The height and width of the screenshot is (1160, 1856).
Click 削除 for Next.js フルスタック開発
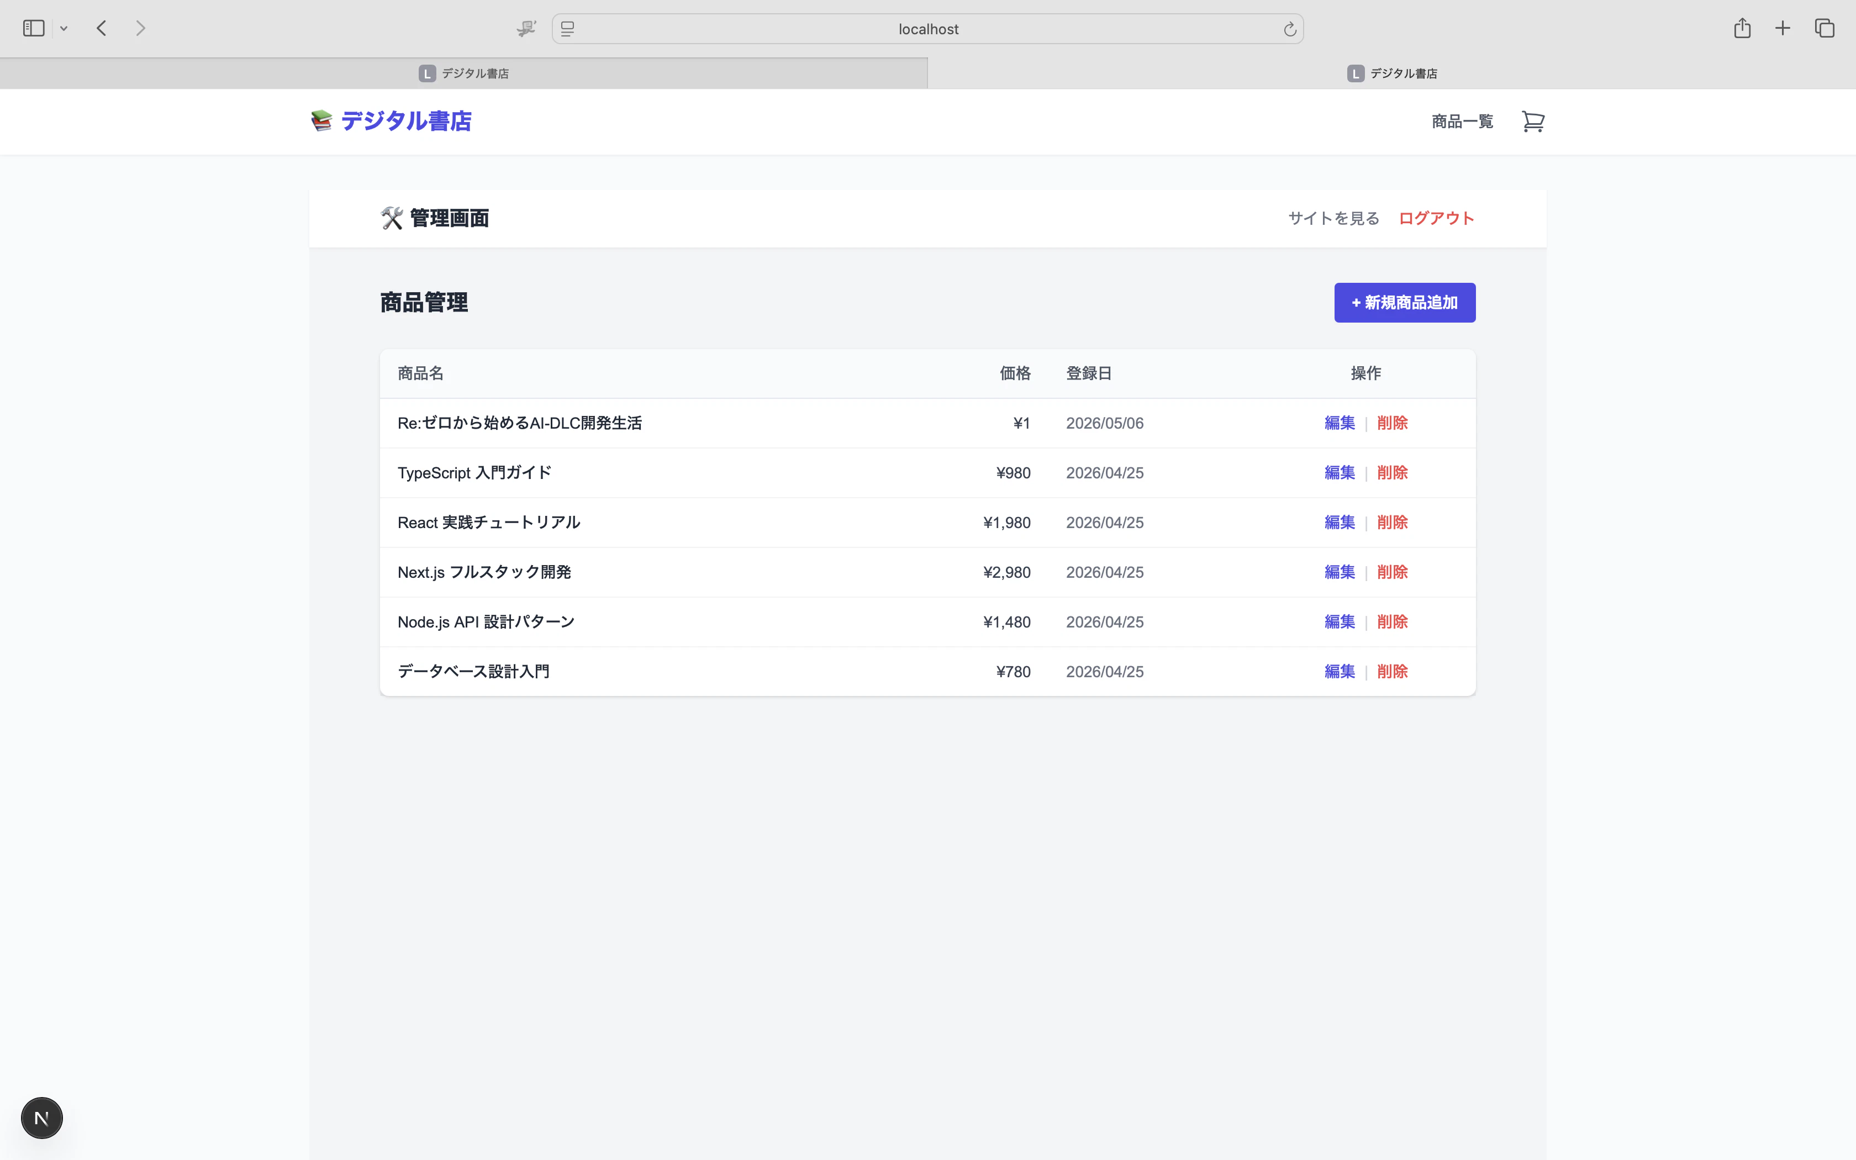click(x=1392, y=572)
